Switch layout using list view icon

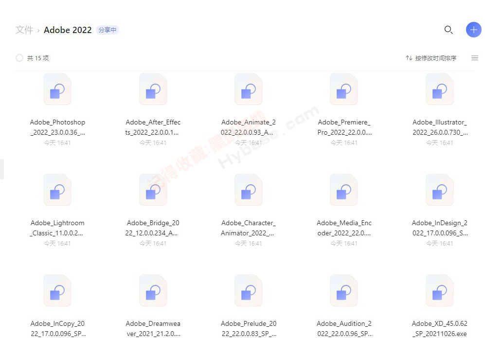pos(474,58)
